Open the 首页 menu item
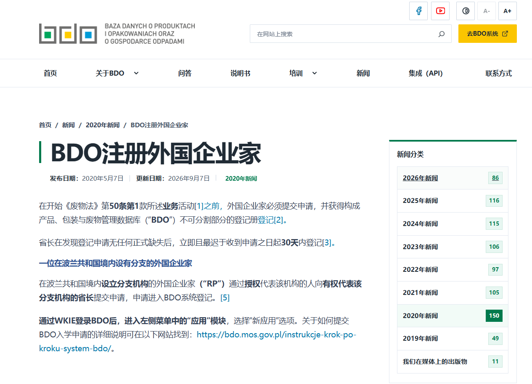The height and width of the screenshot is (384, 532). point(50,73)
